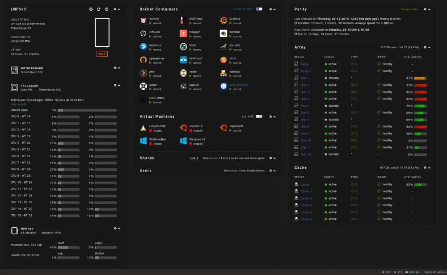Open the radarr container icon
447x275 pixels.
[183, 73]
